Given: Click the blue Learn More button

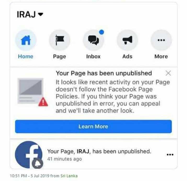Looking at the screenshot, I should pyautogui.click(x=93, y=126).
